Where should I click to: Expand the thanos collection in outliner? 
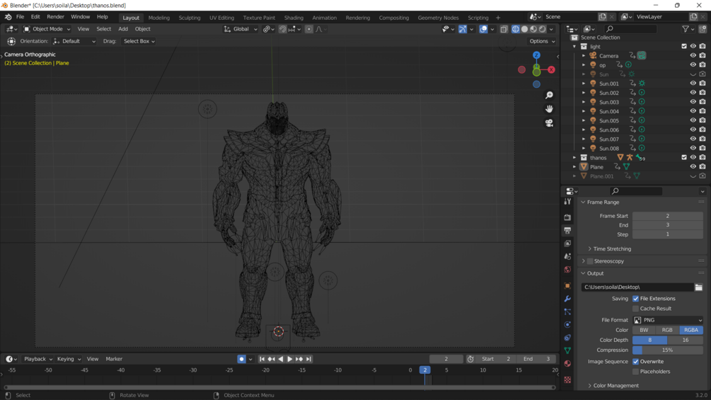(574, 158)
